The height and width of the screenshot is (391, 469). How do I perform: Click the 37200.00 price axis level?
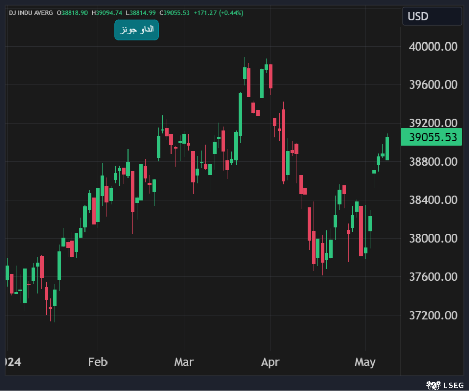coord(433,315)
